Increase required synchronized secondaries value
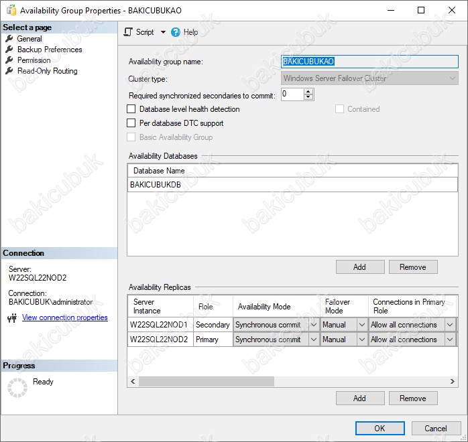Viewport: 468px width, 442px height. point(308,92)
